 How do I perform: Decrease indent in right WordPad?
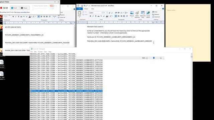(116, 13)
